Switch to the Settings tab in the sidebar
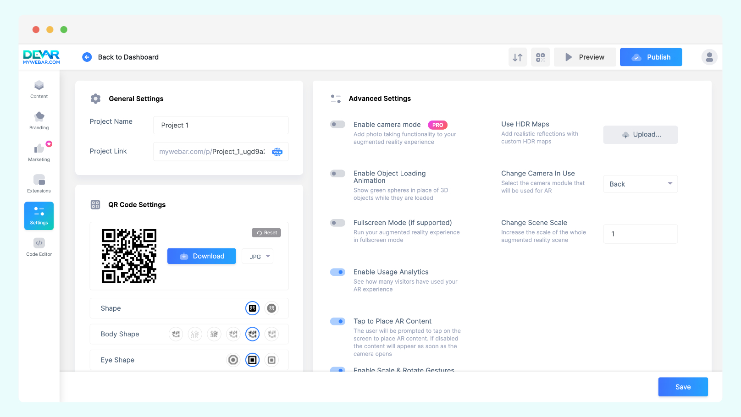The image size is (741, 417). click(x=39, y=215)
